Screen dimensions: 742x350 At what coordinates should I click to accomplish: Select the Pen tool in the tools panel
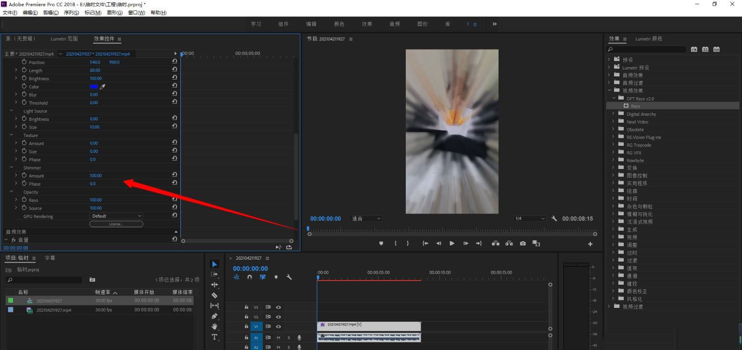214,316
